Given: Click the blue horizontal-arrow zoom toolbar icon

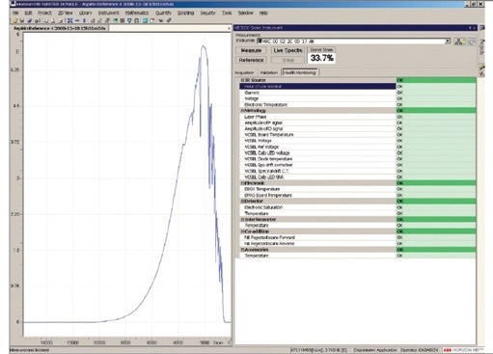Looking at the screenshot, I should pos(77,20).
